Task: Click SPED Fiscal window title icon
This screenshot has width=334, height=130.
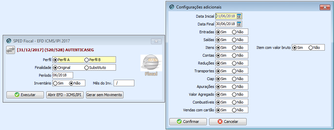Action: coord(9,41)
